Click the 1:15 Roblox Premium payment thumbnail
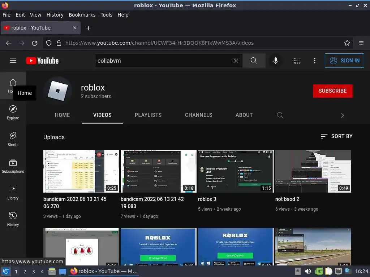Screen dimensions: 370x277 tap(236, 171)
